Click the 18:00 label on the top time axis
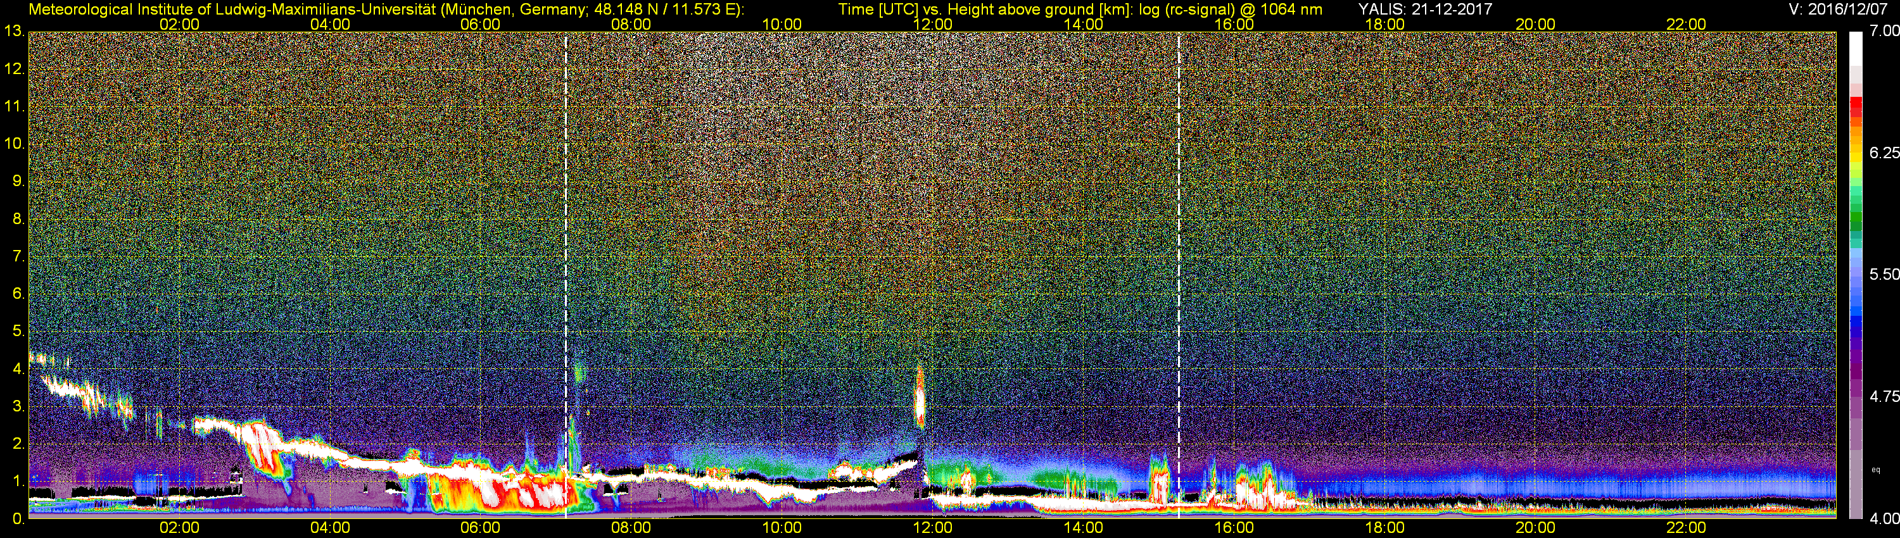The width and height of the screenshot is (1900, 538). 1384,24
